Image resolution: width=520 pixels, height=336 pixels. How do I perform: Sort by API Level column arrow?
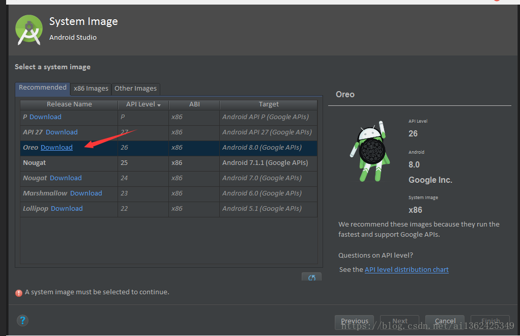pyautogui.click(x=159, y=105)
